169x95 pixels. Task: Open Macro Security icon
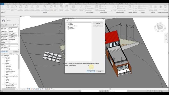(155, 7)
